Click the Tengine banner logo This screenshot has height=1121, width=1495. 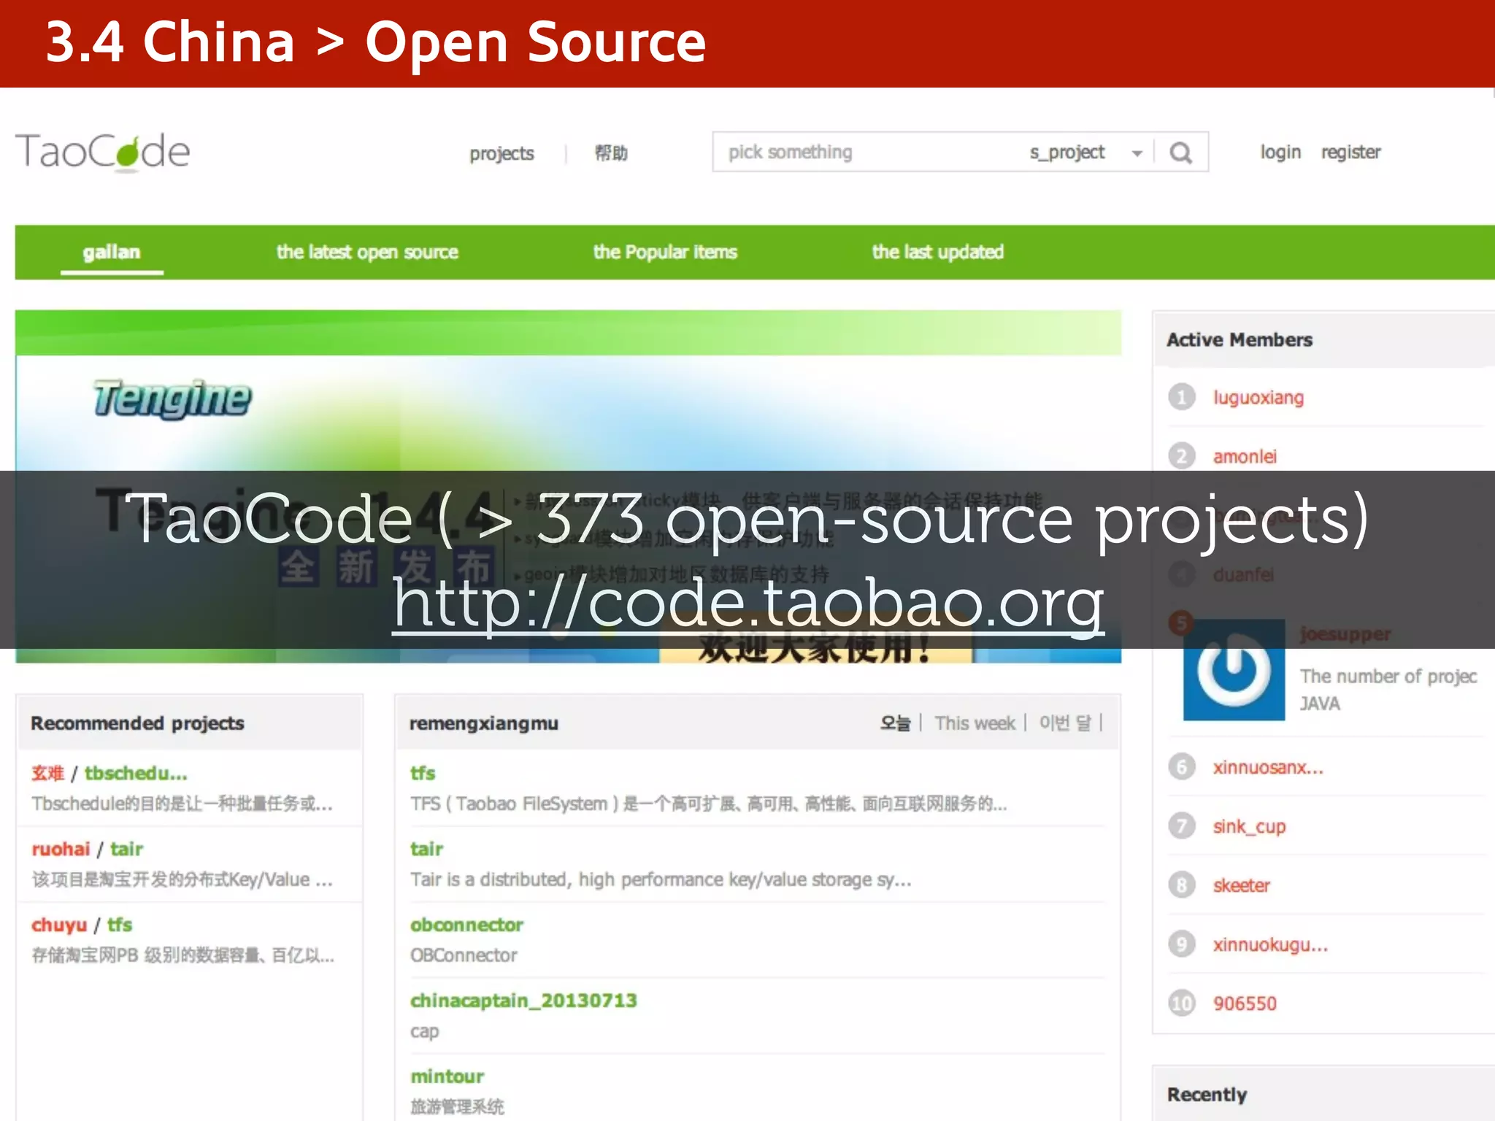tap(172, 398)
